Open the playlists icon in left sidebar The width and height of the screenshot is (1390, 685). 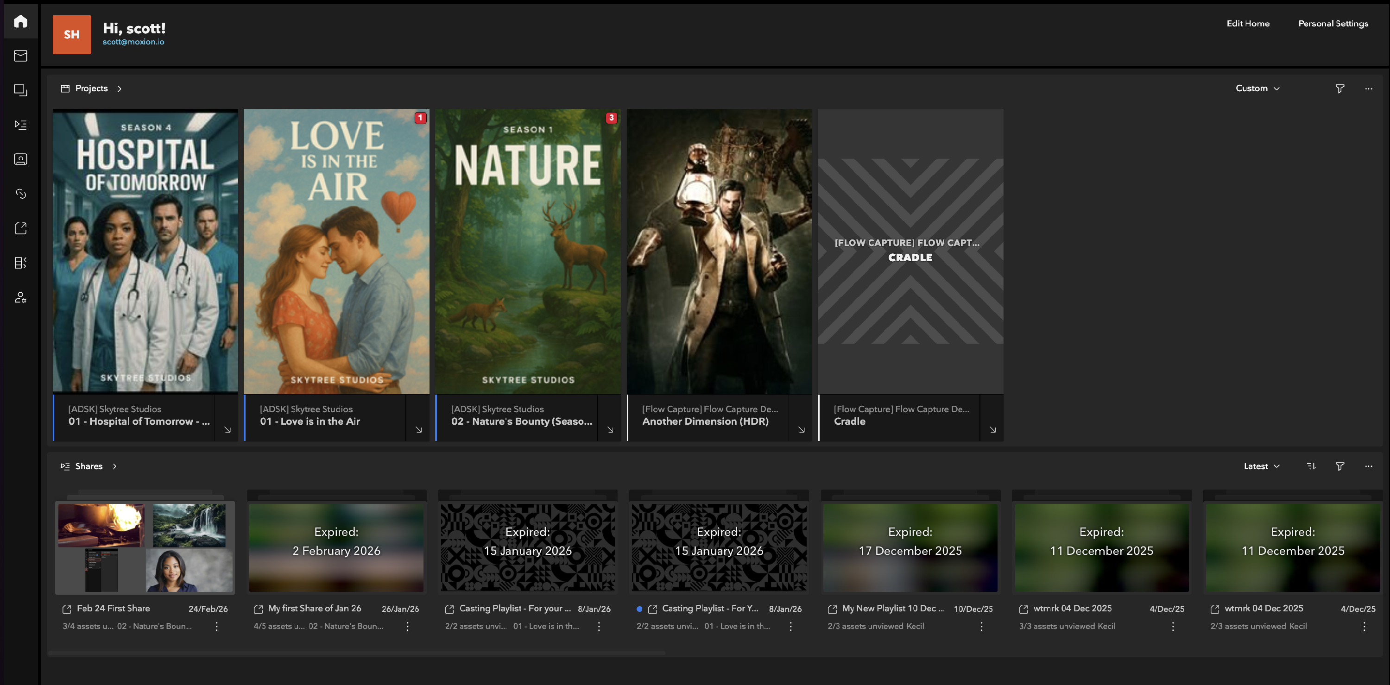[20, 125]
